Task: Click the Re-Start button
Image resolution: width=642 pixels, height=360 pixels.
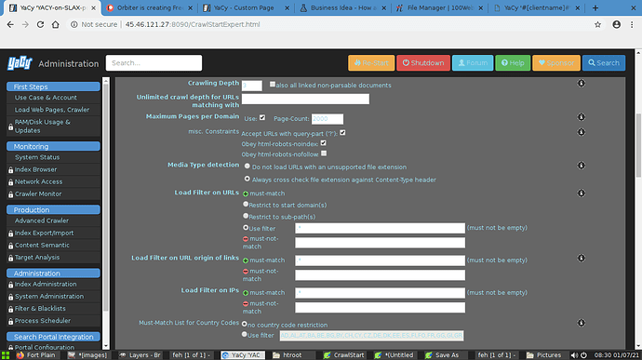Action: (x=371, y=62)
